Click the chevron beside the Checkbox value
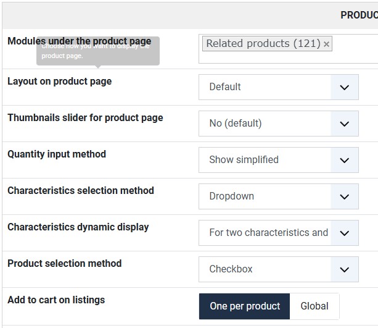The width and height of the screenshot is (378, 328). click(344, 269)
